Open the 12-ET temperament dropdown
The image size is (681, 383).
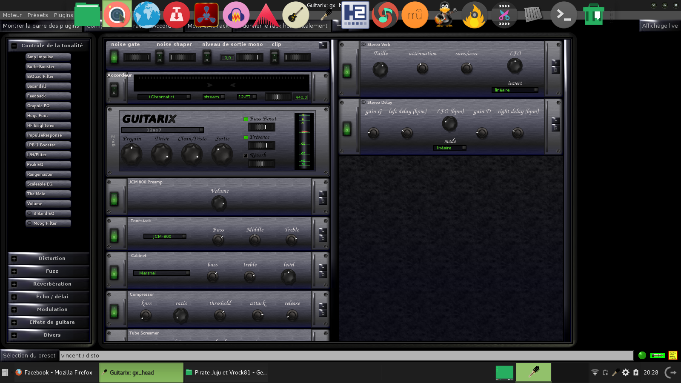(247, 97)
